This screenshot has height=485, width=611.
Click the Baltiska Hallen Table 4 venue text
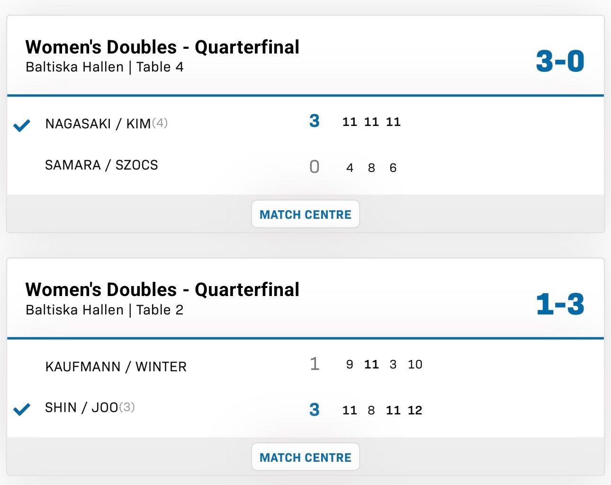[105, 67]
